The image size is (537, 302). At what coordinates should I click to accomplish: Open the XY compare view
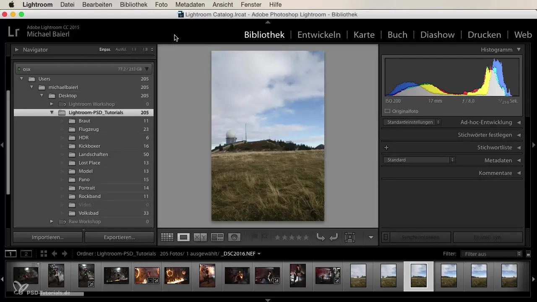[200, 237]
